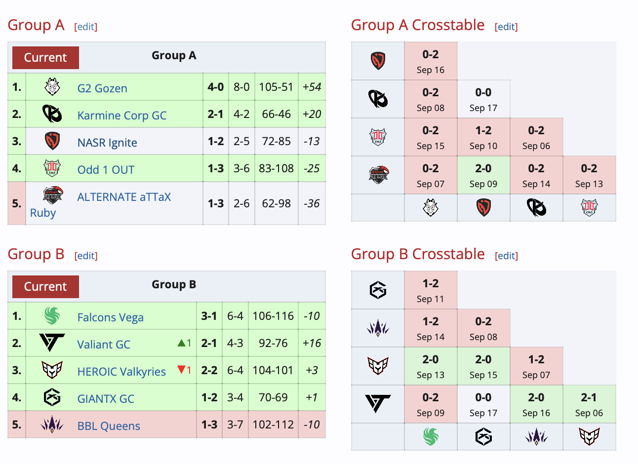
Task: Open the HEROIC Valkyries team link
Action: (121, 372)
